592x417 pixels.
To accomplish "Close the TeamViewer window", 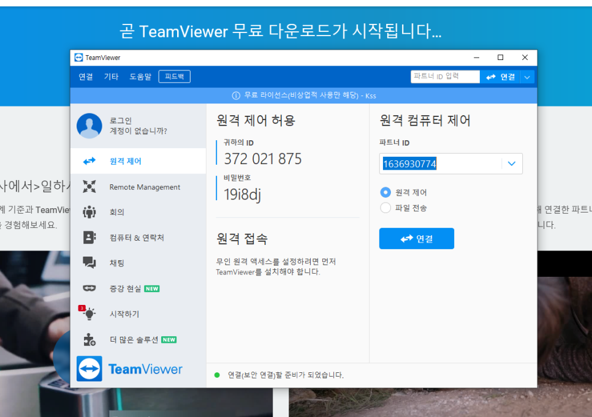I will click(525, 58).
